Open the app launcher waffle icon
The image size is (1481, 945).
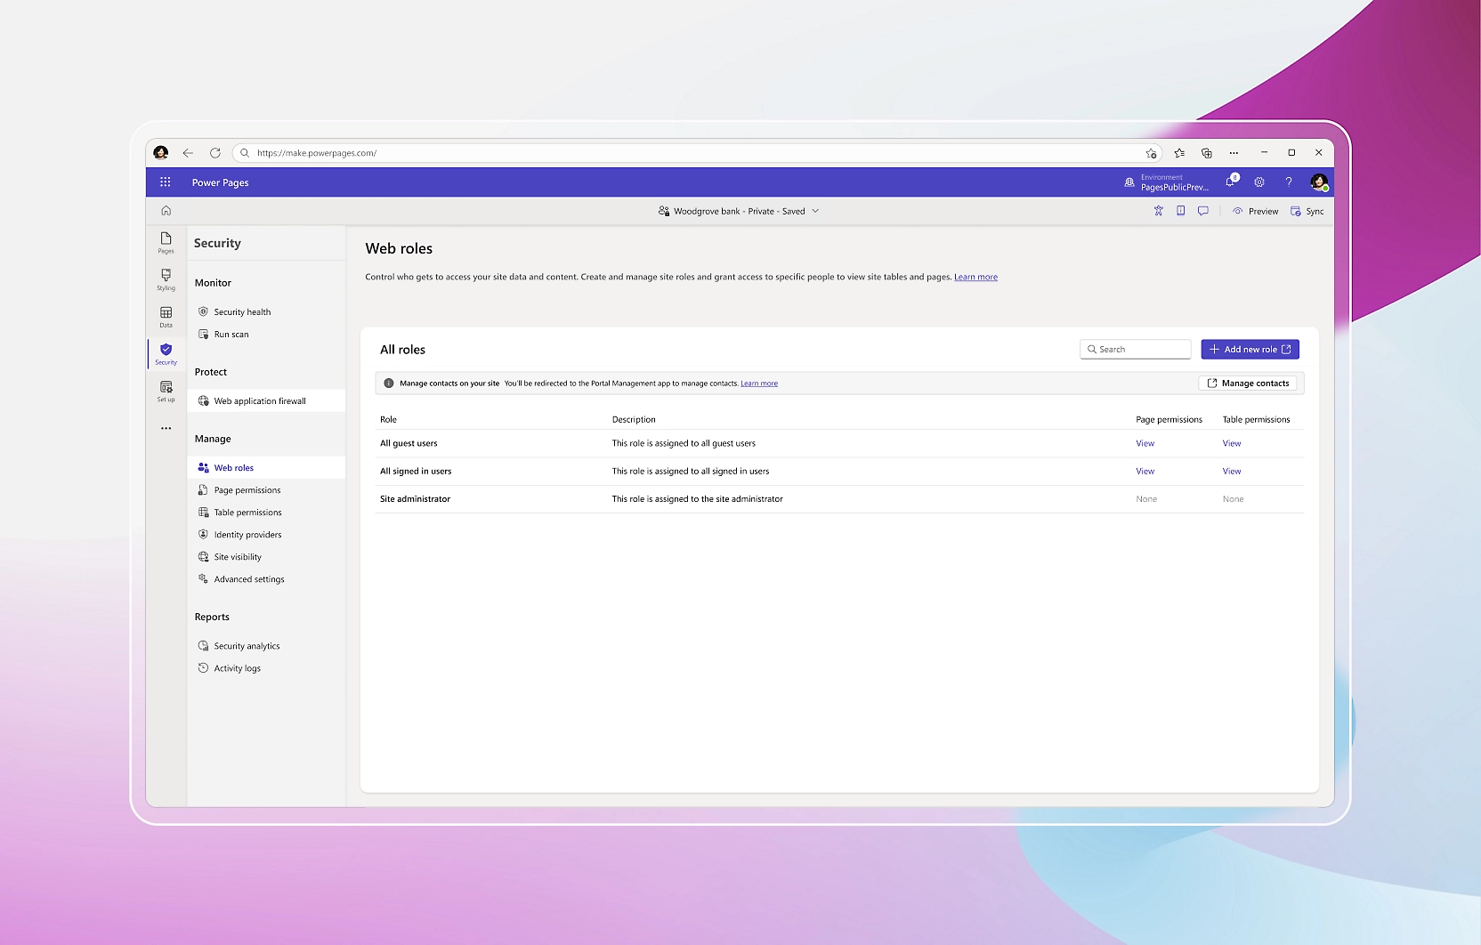(166, 182)
